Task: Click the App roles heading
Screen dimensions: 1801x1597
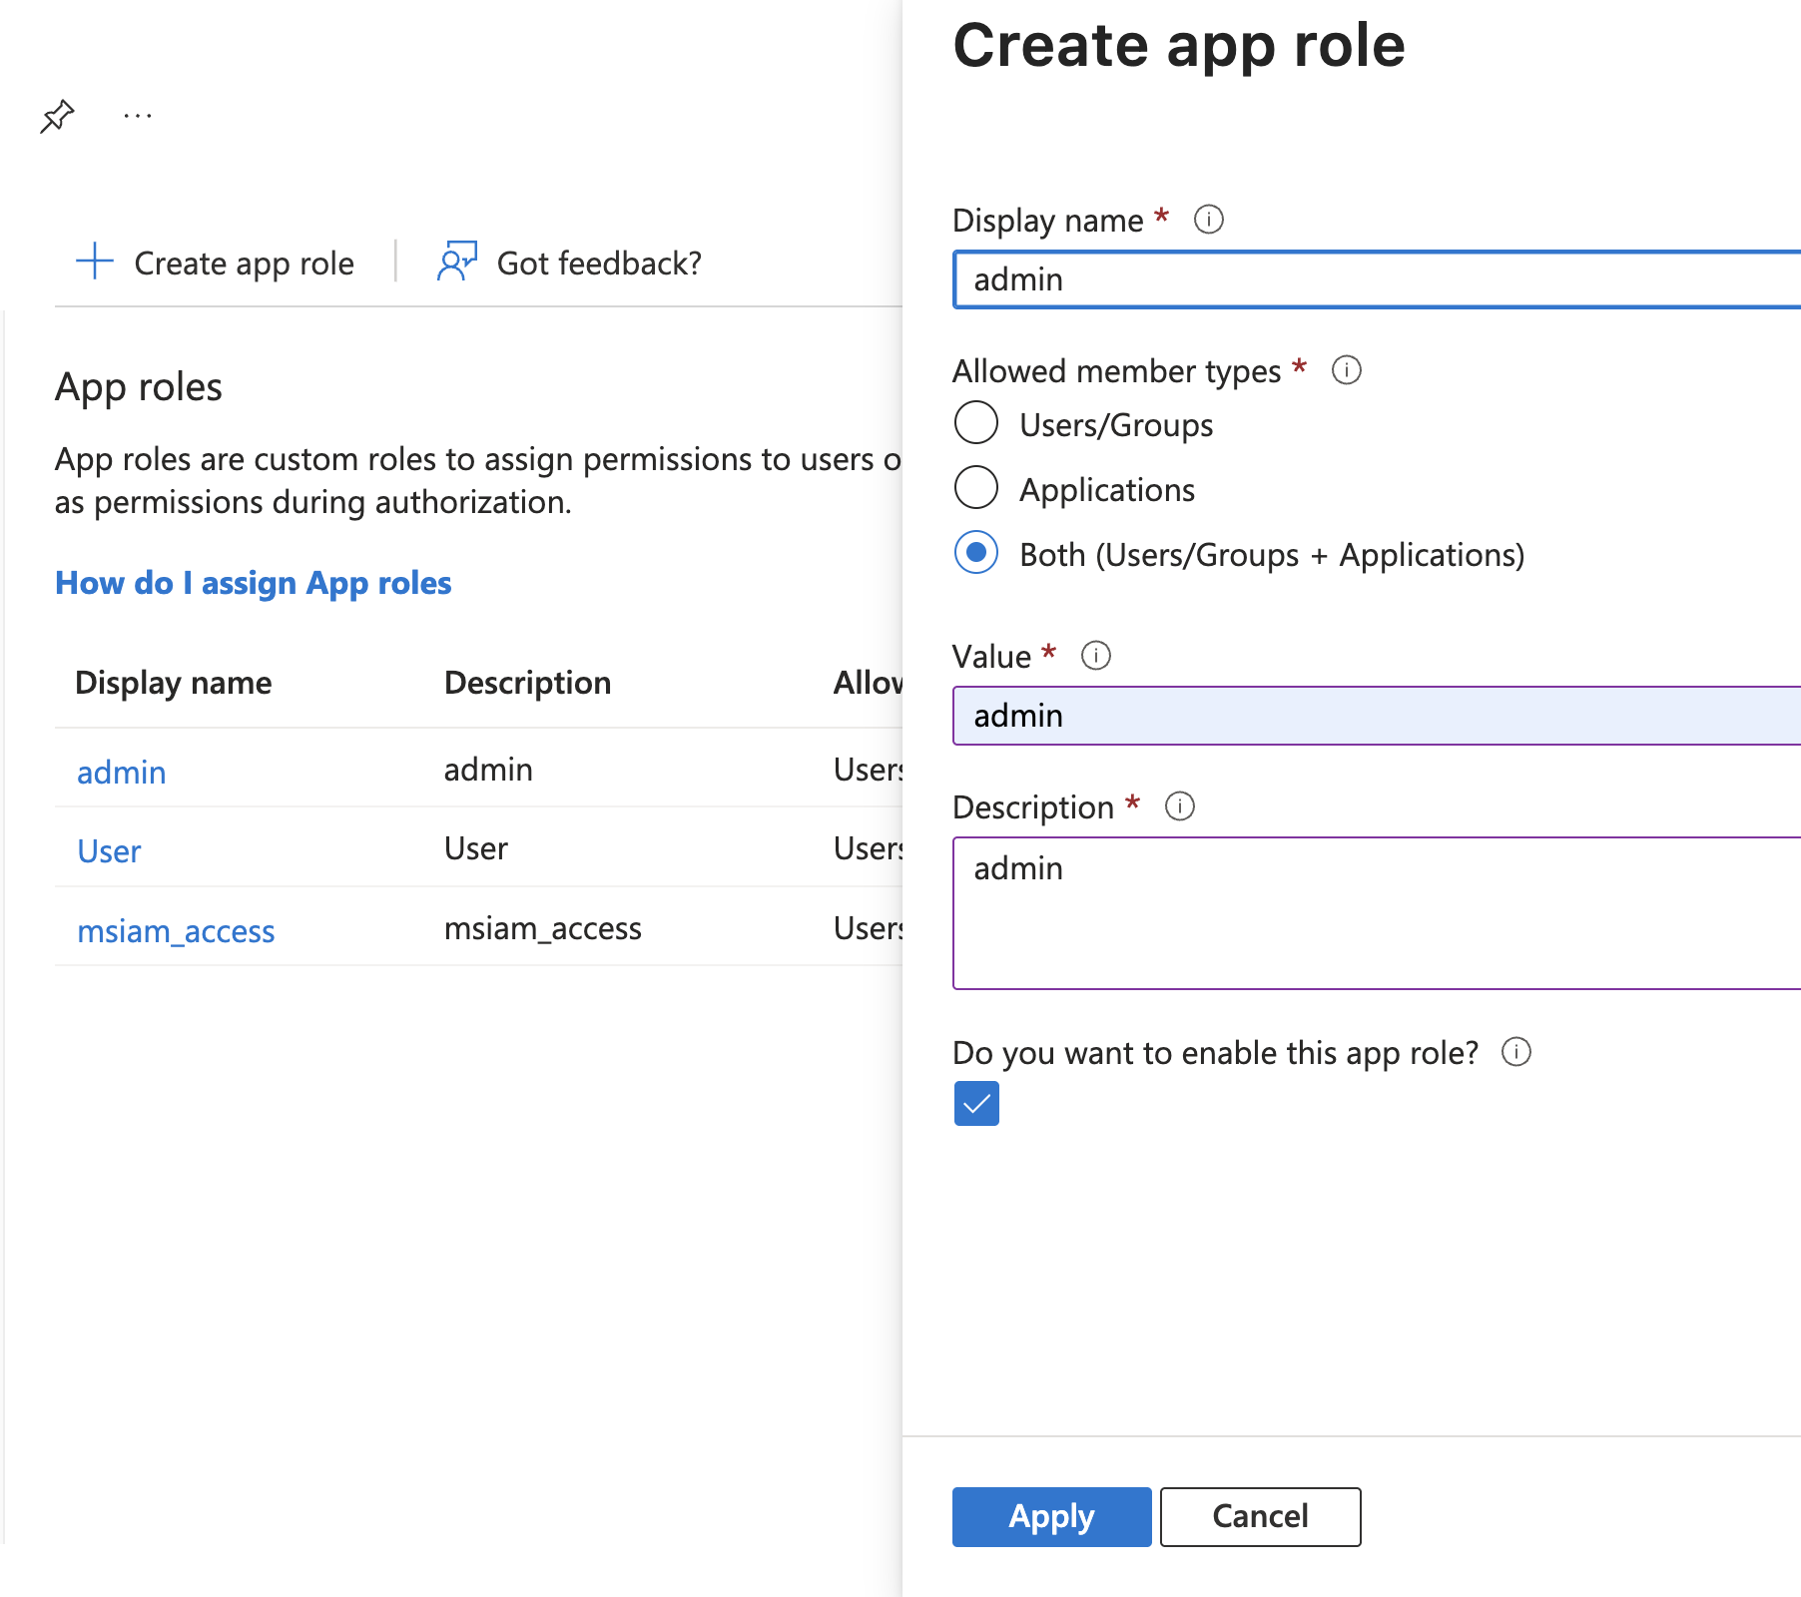Action: 139,386
